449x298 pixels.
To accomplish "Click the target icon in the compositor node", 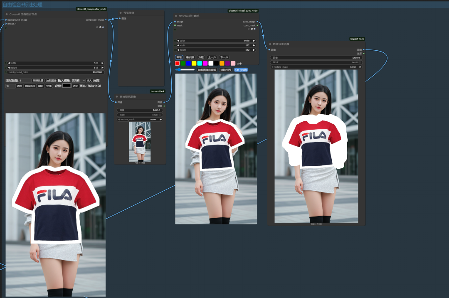I will point(100,27).
